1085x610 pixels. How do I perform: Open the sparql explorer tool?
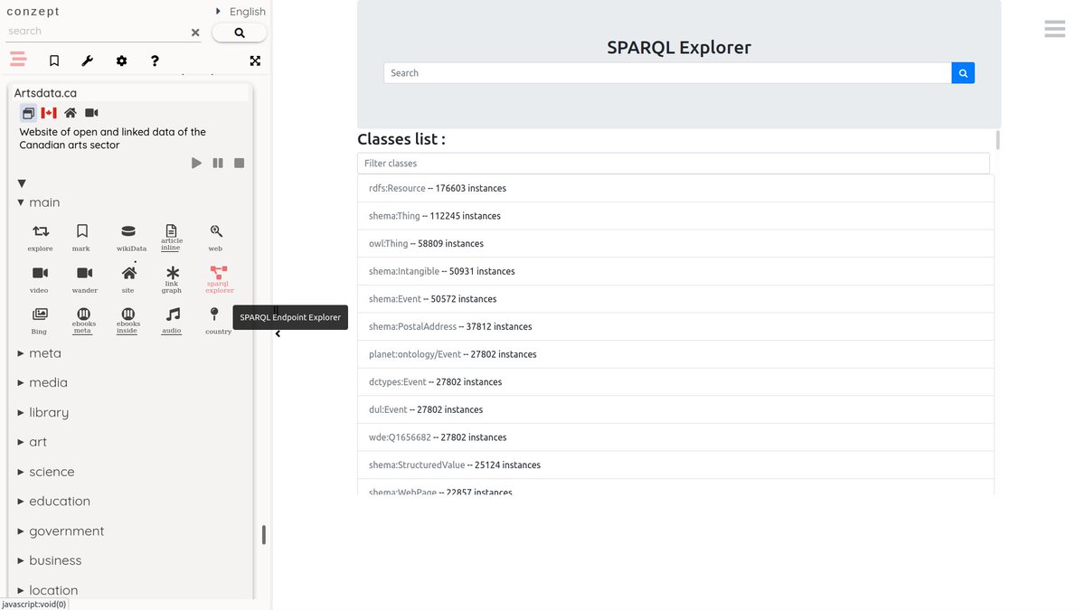pyautogui.click(x=219, y=279)
